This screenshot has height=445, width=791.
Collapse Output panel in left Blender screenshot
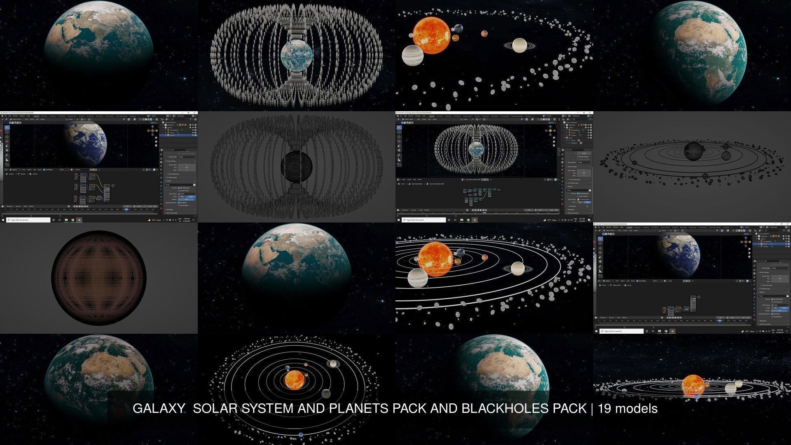[x=168, y=181]
